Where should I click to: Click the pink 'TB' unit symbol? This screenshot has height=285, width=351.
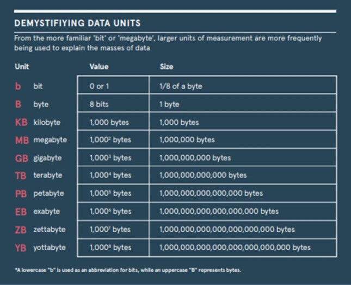point(21,176)
